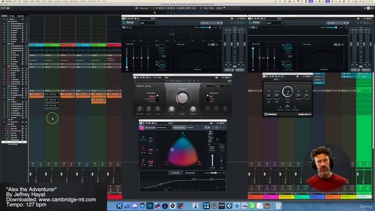375x211 pixels.
Task: Click the rightmost EQ node on Neoverb curve
Action: [x=212, y=179]
